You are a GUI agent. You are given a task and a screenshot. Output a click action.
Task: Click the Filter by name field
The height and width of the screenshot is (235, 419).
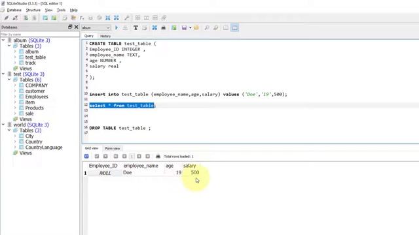pos(40,35)
